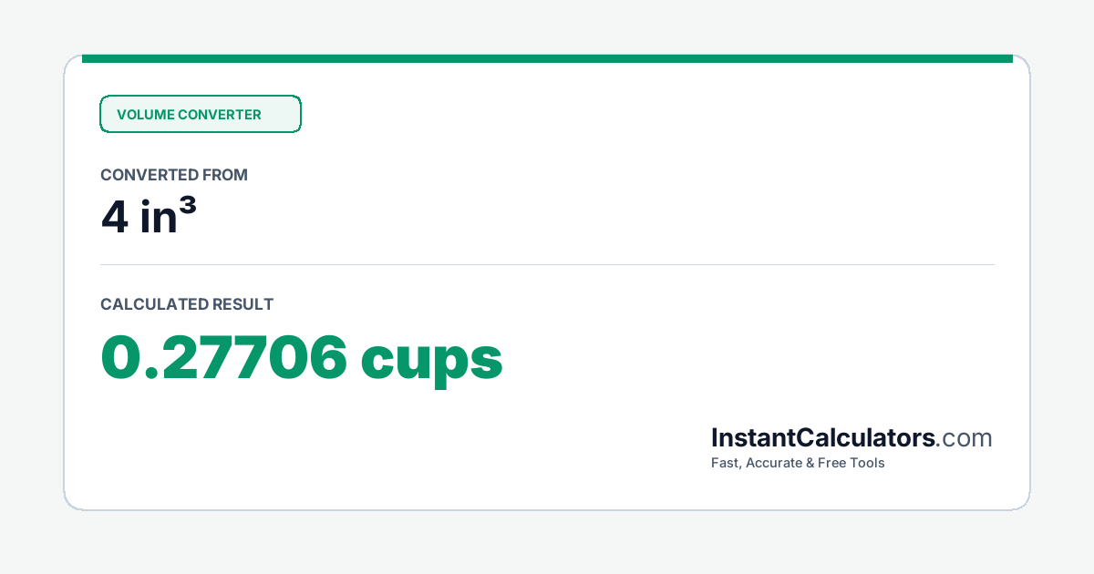The height and width of the screenshot is (574, 1094).
Task: Click the Volume Converter badge
Action: 200,114
